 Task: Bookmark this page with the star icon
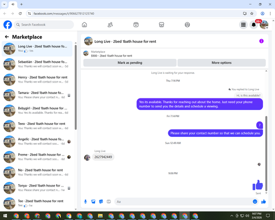(252, 14)
